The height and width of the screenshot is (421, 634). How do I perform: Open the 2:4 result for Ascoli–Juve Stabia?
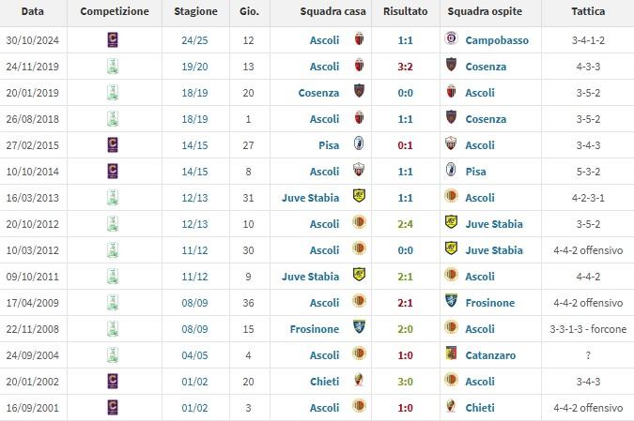click(x=405, y=224)
